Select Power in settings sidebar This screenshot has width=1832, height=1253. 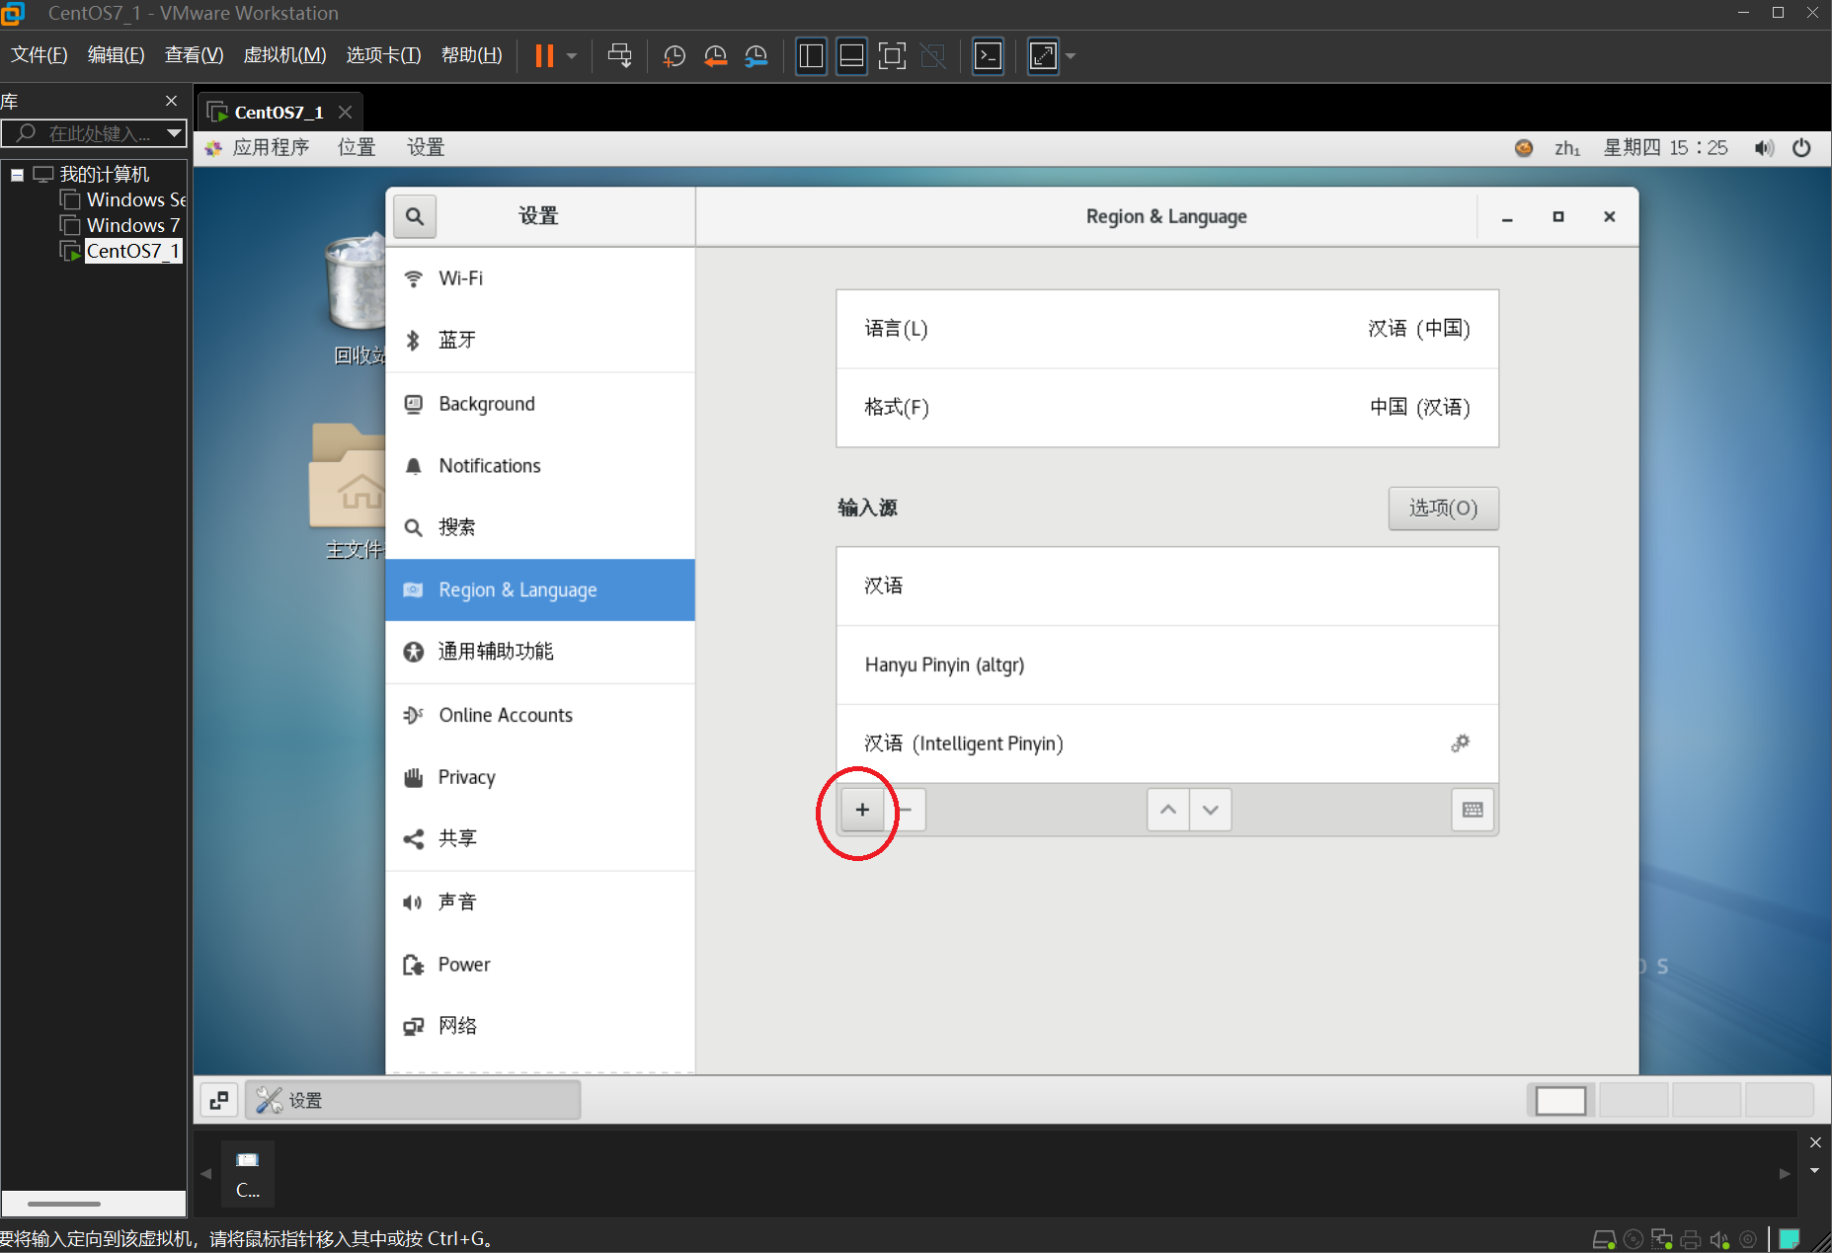[x=540, y=965]
